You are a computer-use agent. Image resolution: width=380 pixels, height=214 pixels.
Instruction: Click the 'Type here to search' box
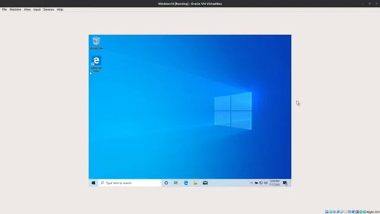[x=130, y=183]
